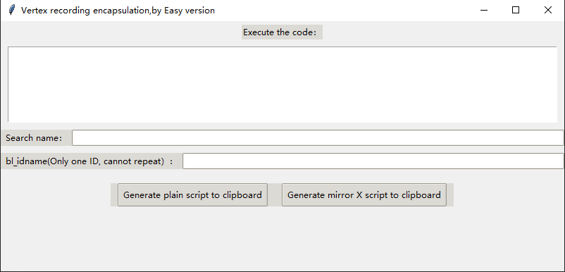This screenshot has height=272, width=565.
Task: Click the gray frame strip left of Generate plain script
Action: (114, 195)
